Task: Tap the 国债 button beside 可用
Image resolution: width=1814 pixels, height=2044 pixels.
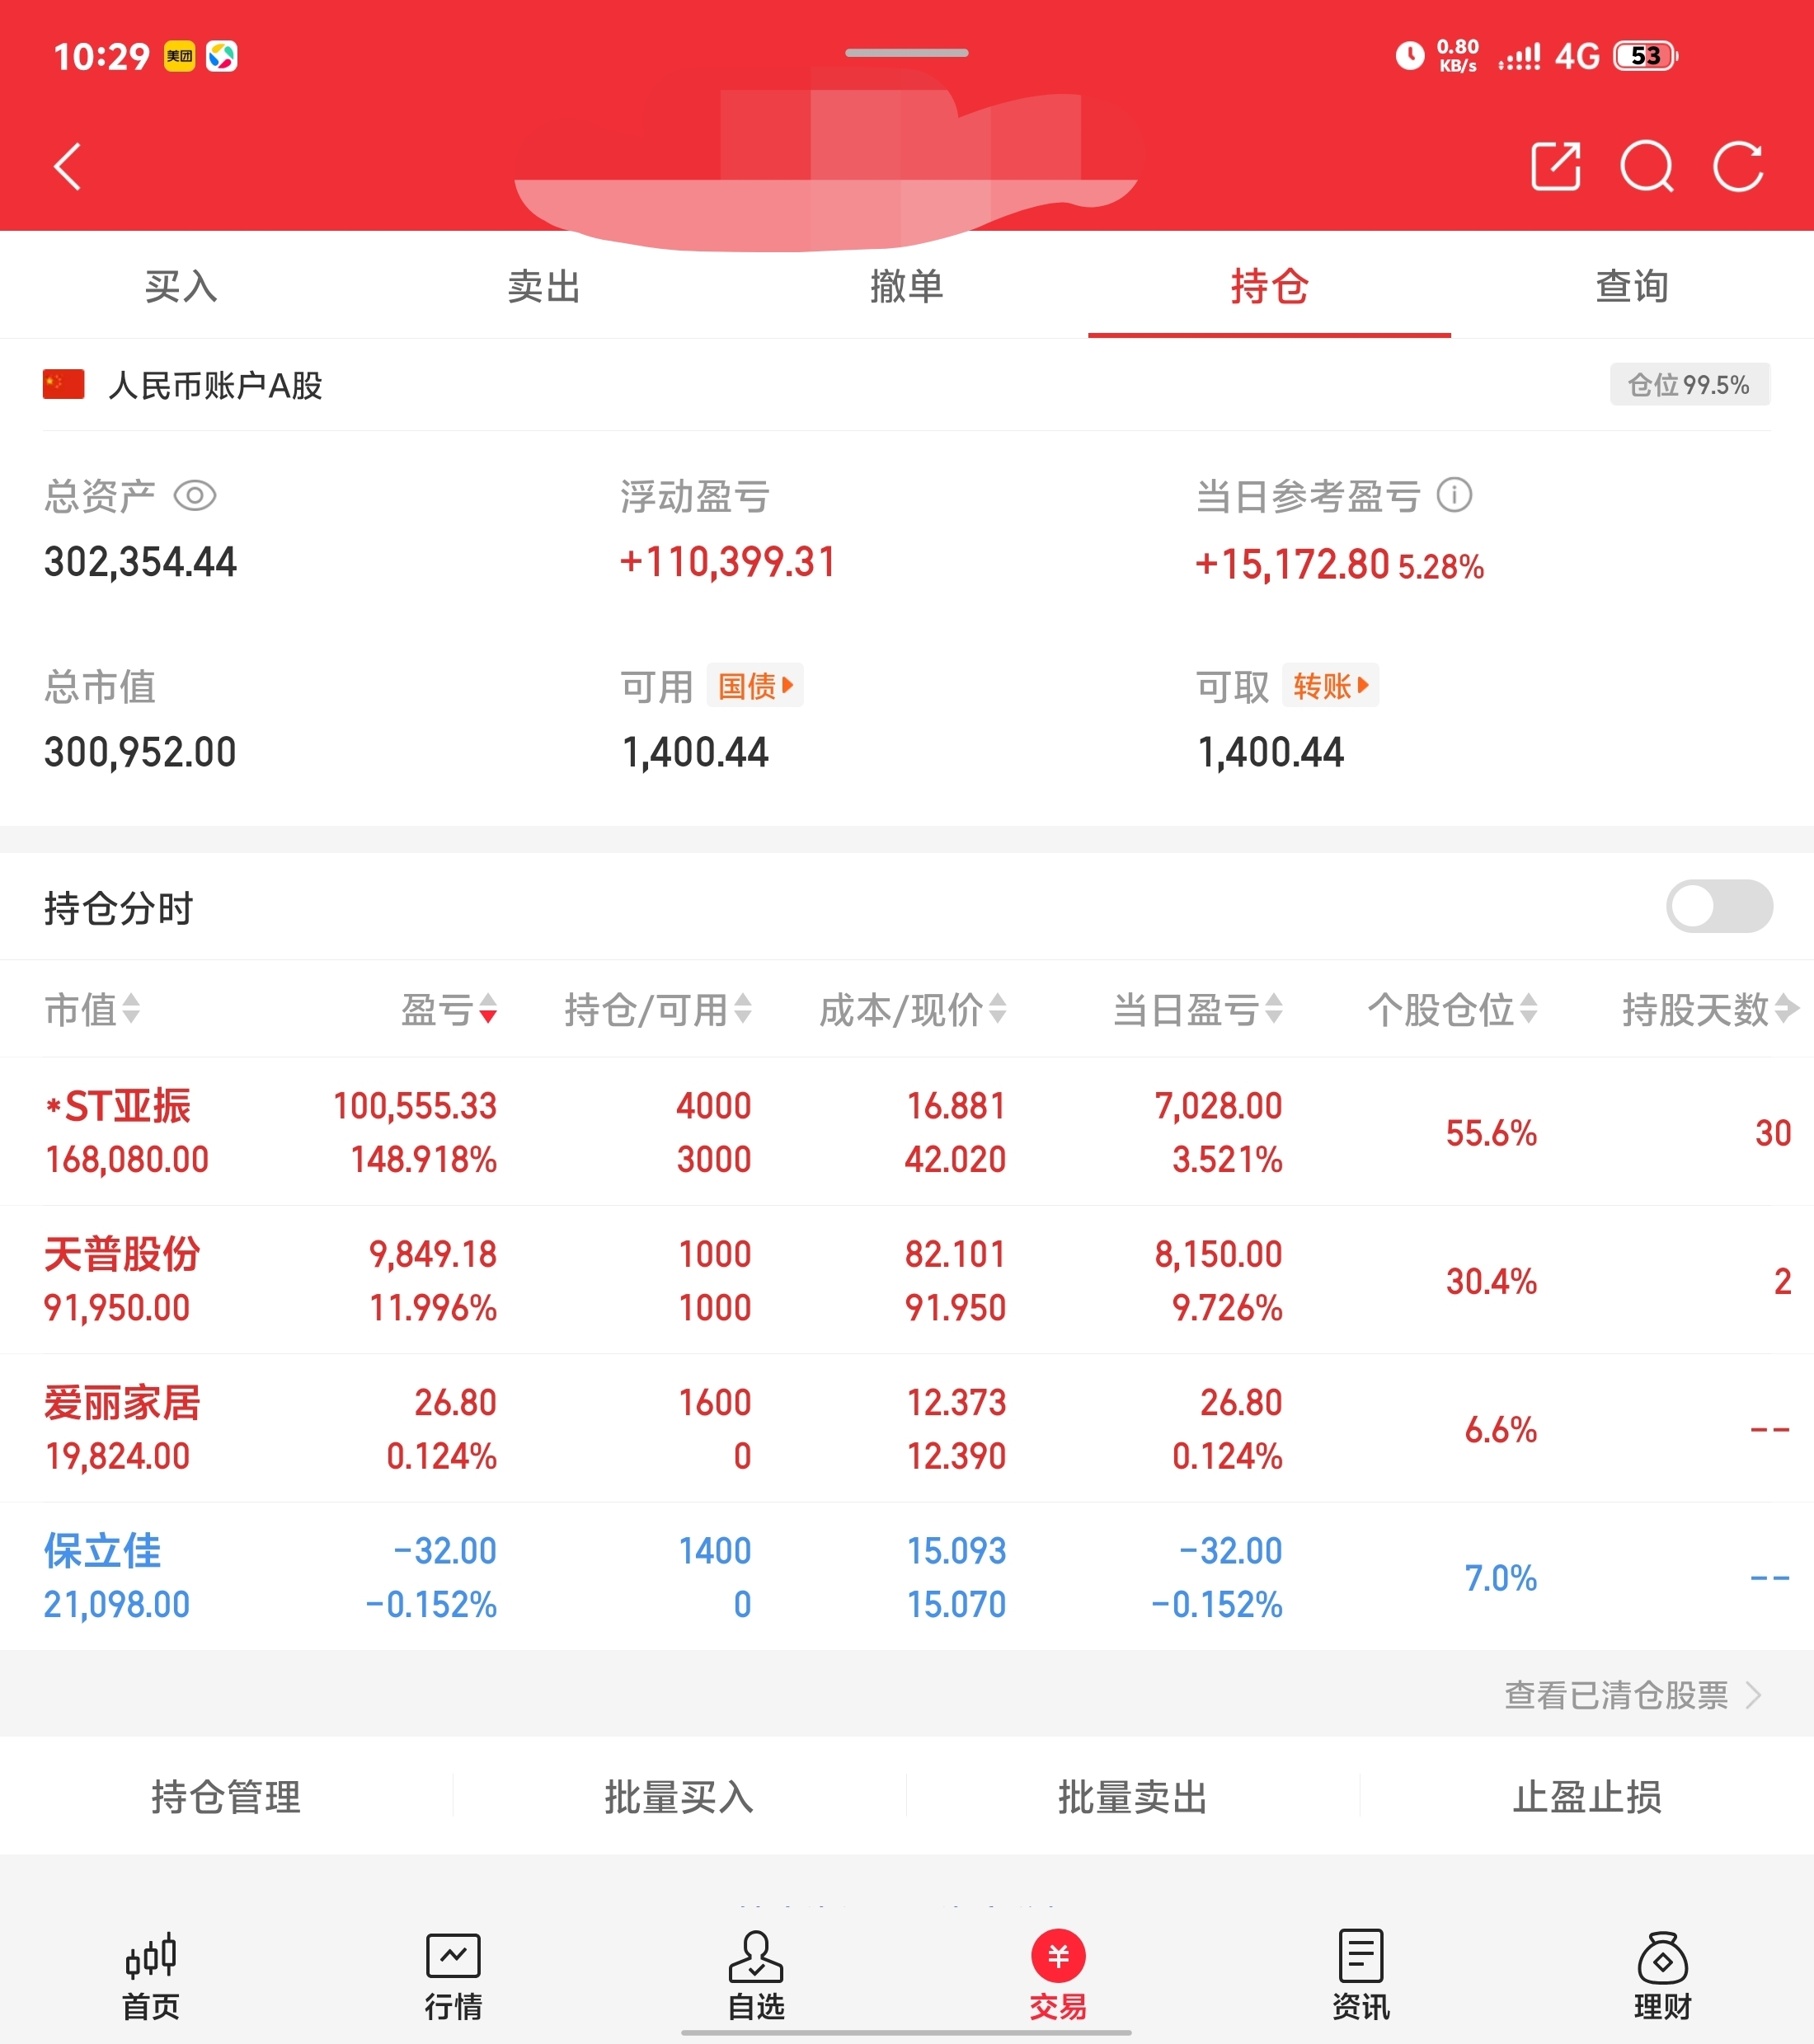Action: click(x=754, y=686)
